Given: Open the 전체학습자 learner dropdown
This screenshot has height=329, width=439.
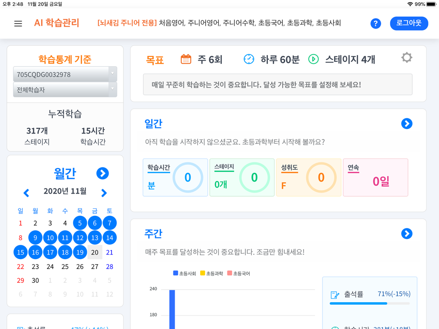Looking at the screenshot, I should pyautogui.click(x=65, y=89).
